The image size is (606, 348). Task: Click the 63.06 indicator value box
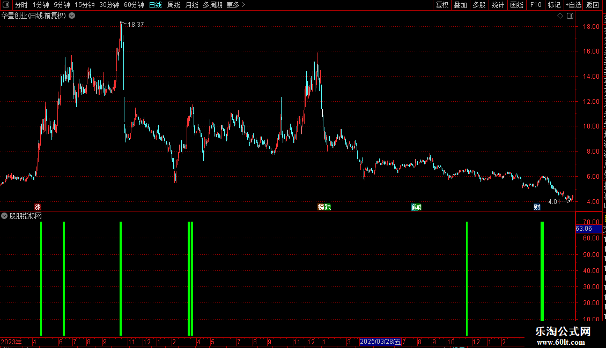(588, 229)
